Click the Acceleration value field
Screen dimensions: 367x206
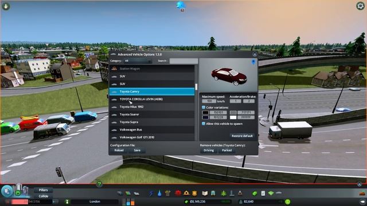(x=235, y=101)
